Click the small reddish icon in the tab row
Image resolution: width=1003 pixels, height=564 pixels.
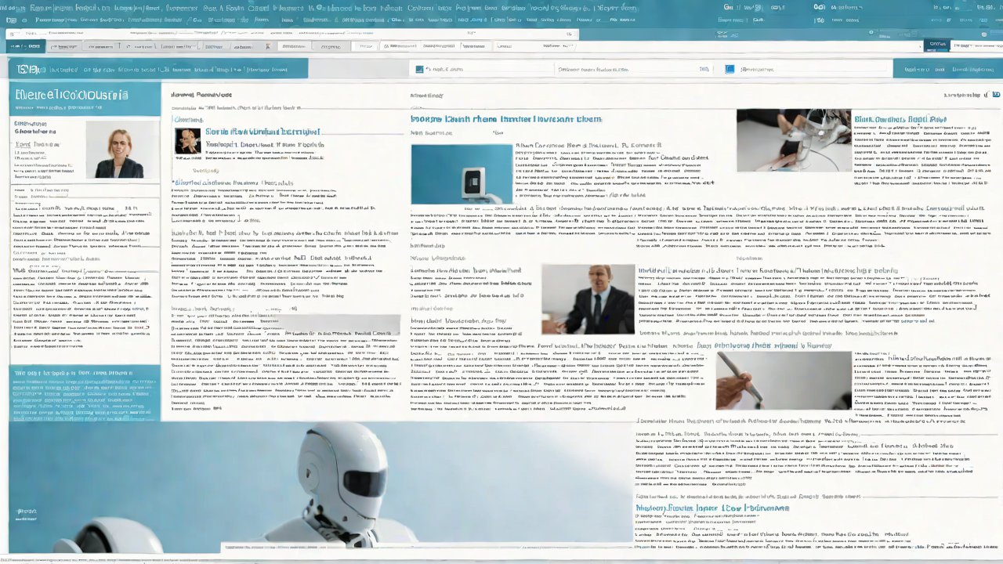coord(267,46)
